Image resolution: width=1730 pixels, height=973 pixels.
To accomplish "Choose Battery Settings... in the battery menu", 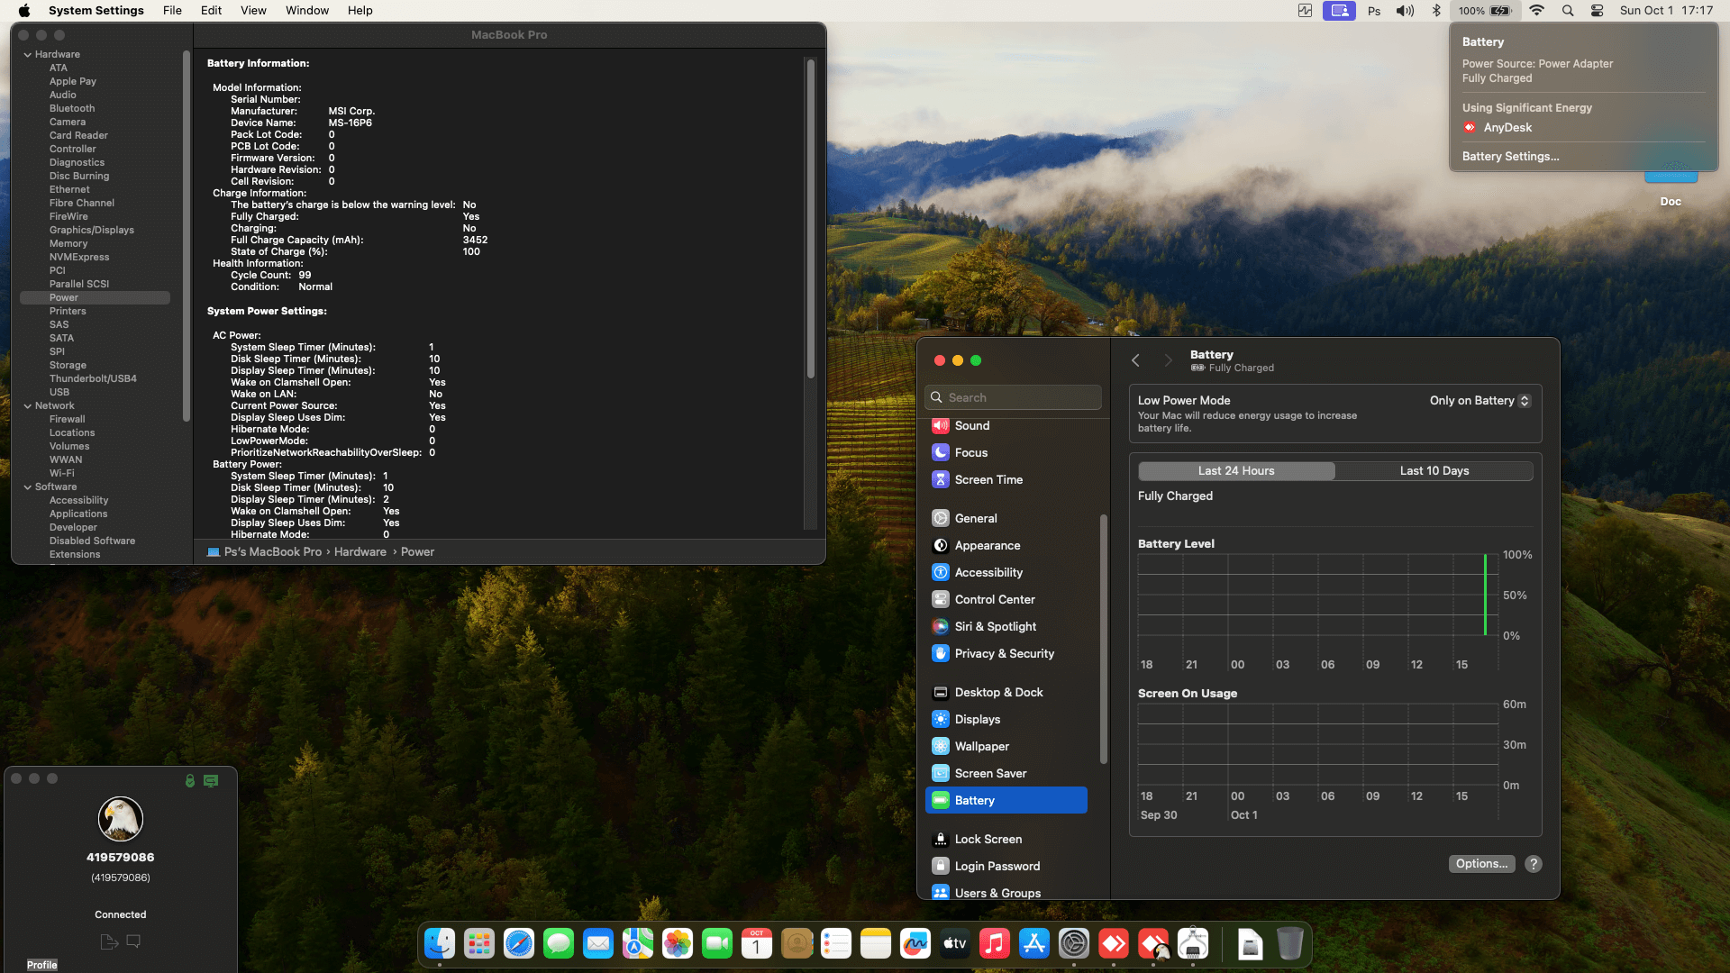I will point(1510,157).
